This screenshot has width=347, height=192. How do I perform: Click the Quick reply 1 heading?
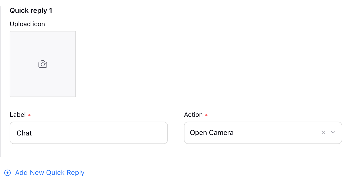click(x=31, y=11)
